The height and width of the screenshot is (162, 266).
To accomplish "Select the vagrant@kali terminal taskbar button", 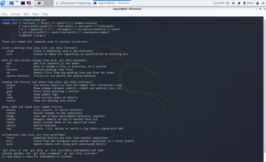I will (x=112, y=3).
